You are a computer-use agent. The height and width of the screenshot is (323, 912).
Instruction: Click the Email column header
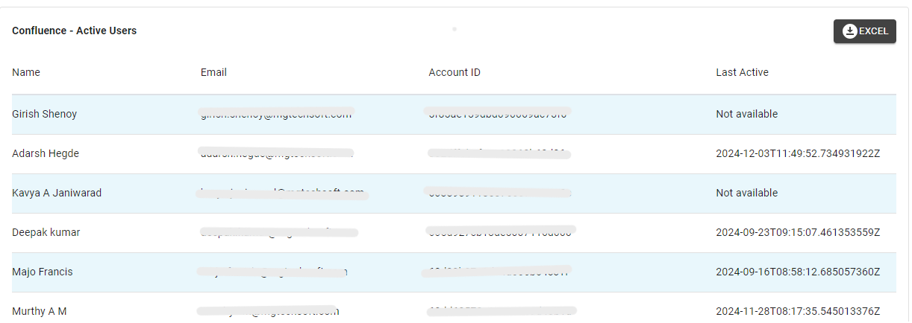pos(213,72)
